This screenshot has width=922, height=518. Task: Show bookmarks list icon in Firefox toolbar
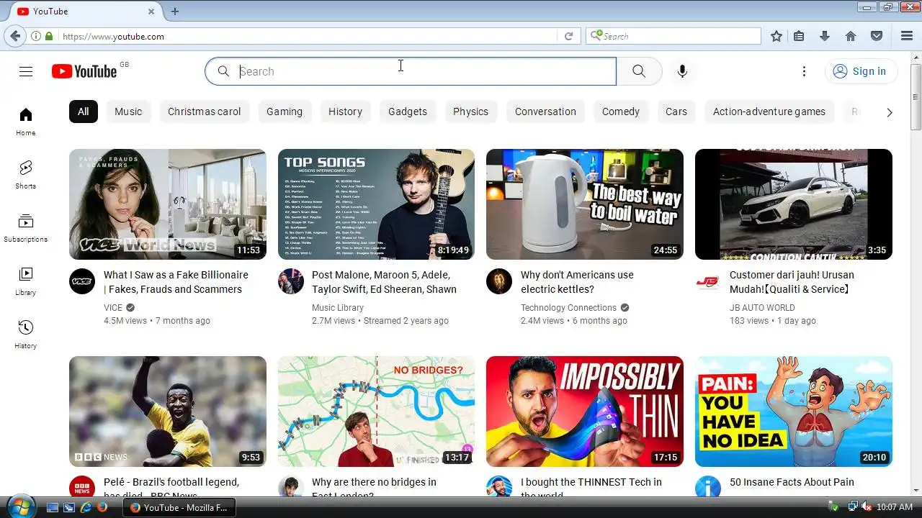click(x=799, y=36)
